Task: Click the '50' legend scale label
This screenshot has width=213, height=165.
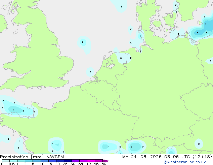Action: point(104,164)
